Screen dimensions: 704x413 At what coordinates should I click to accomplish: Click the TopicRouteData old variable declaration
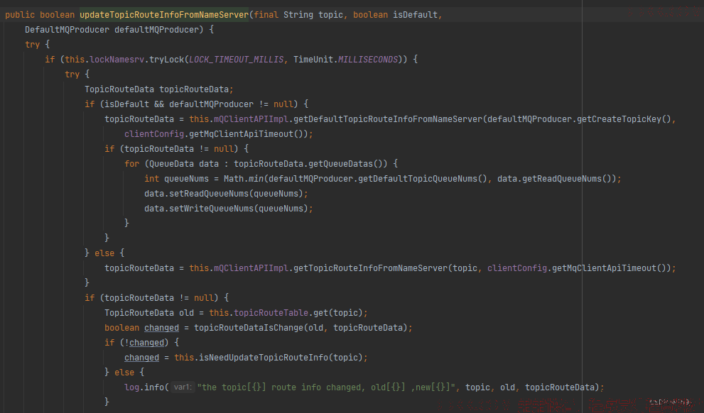[149, 312]
